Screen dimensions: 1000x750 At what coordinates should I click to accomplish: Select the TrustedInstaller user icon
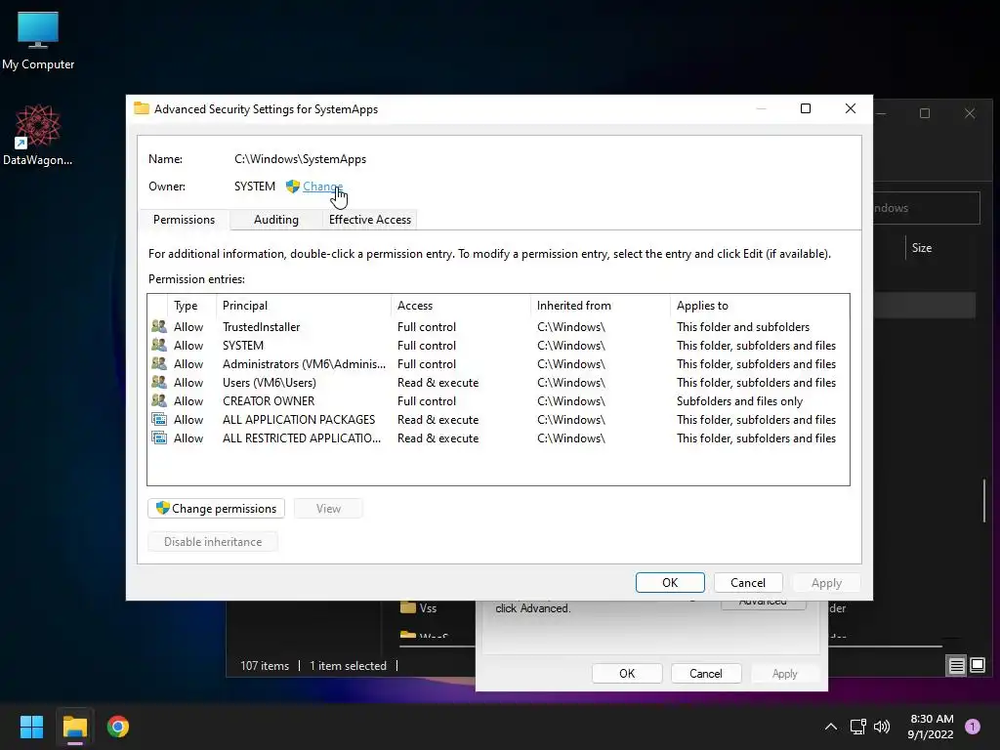[x=159, y=326]
